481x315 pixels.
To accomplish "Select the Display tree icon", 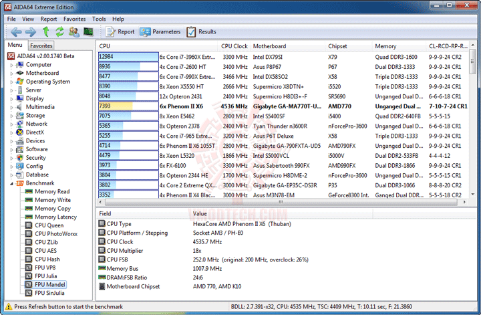I will tap(20, 98).
